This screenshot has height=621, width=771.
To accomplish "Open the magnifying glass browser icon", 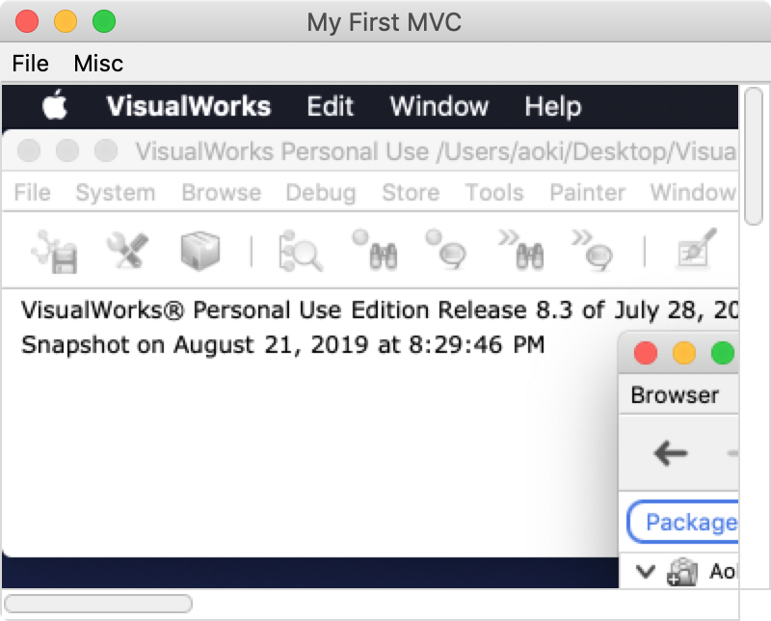I will click(301, 251).
